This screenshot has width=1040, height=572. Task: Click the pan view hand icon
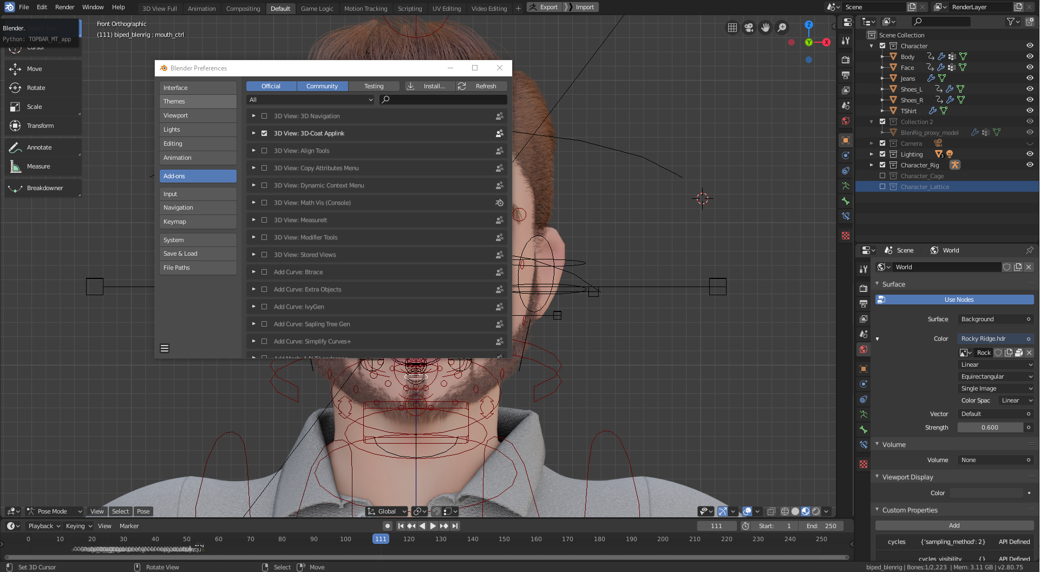(x=765, y=28)
